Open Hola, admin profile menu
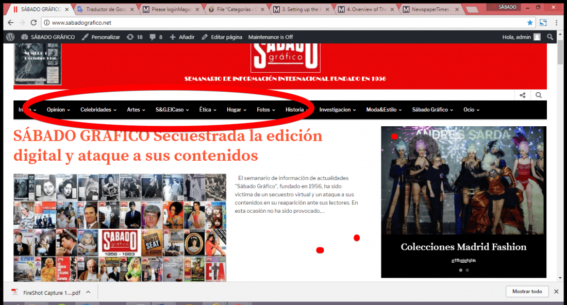The height and width of the screenshot is (305, 567). [x=521, y=37]
